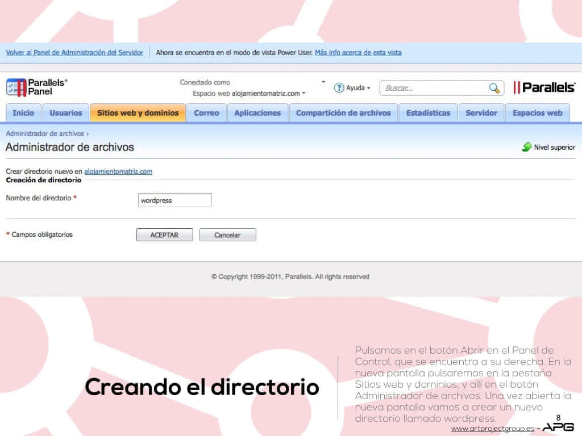Viewport: 582px width, 436px height.
Task: Expand the Conectado como user dropdown
Action: [x=323, y=82]
